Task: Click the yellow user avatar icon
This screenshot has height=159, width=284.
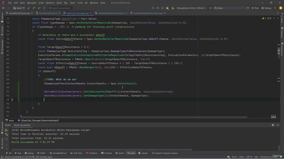Action: point(280,8)
